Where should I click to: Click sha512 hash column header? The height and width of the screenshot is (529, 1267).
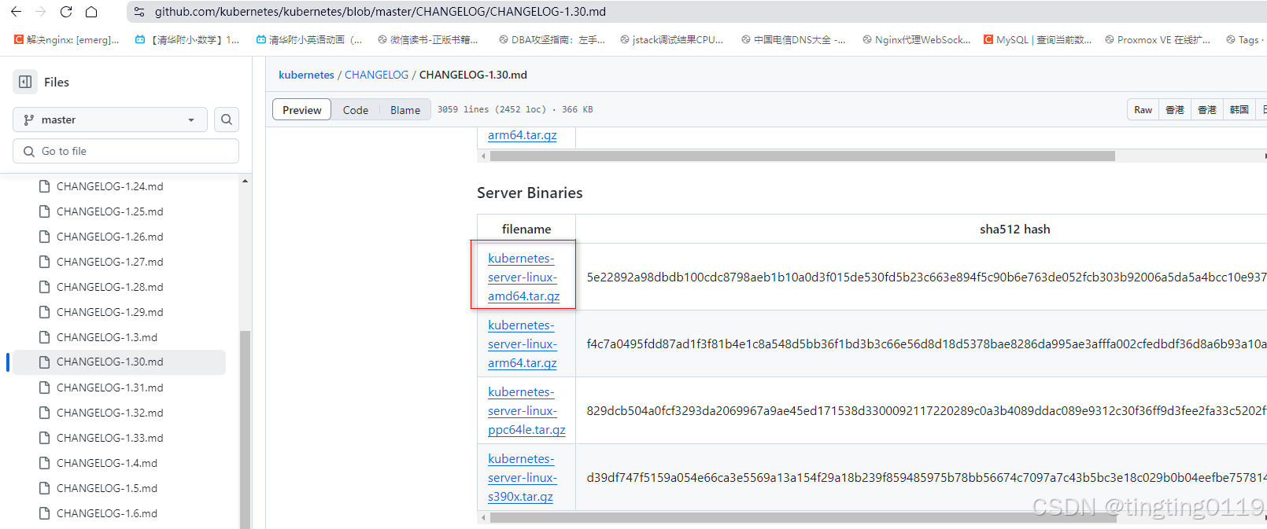(x=1014, y=229)
